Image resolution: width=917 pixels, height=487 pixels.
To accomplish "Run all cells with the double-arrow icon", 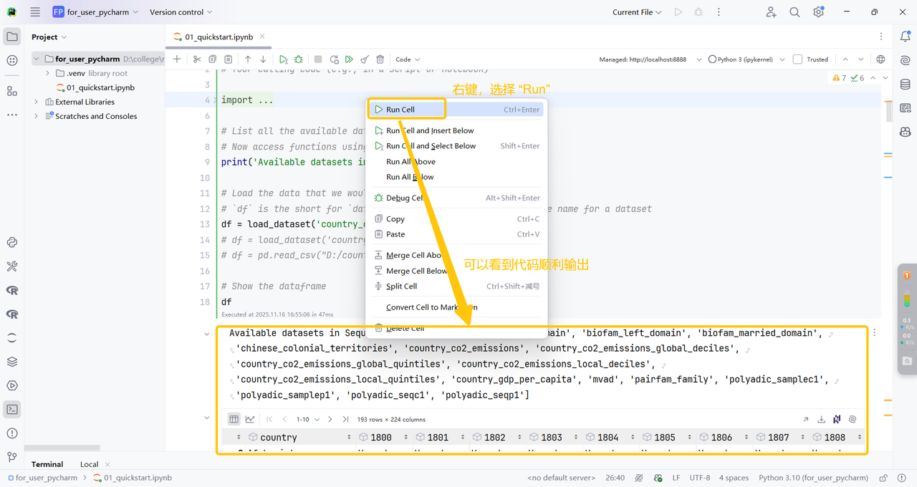I will [349, 59].
